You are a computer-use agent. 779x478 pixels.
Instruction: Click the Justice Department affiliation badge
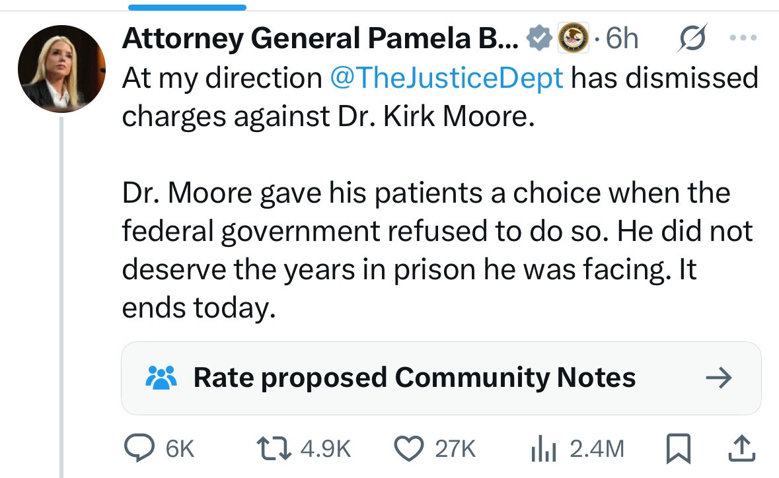click(x=574, y=38)
